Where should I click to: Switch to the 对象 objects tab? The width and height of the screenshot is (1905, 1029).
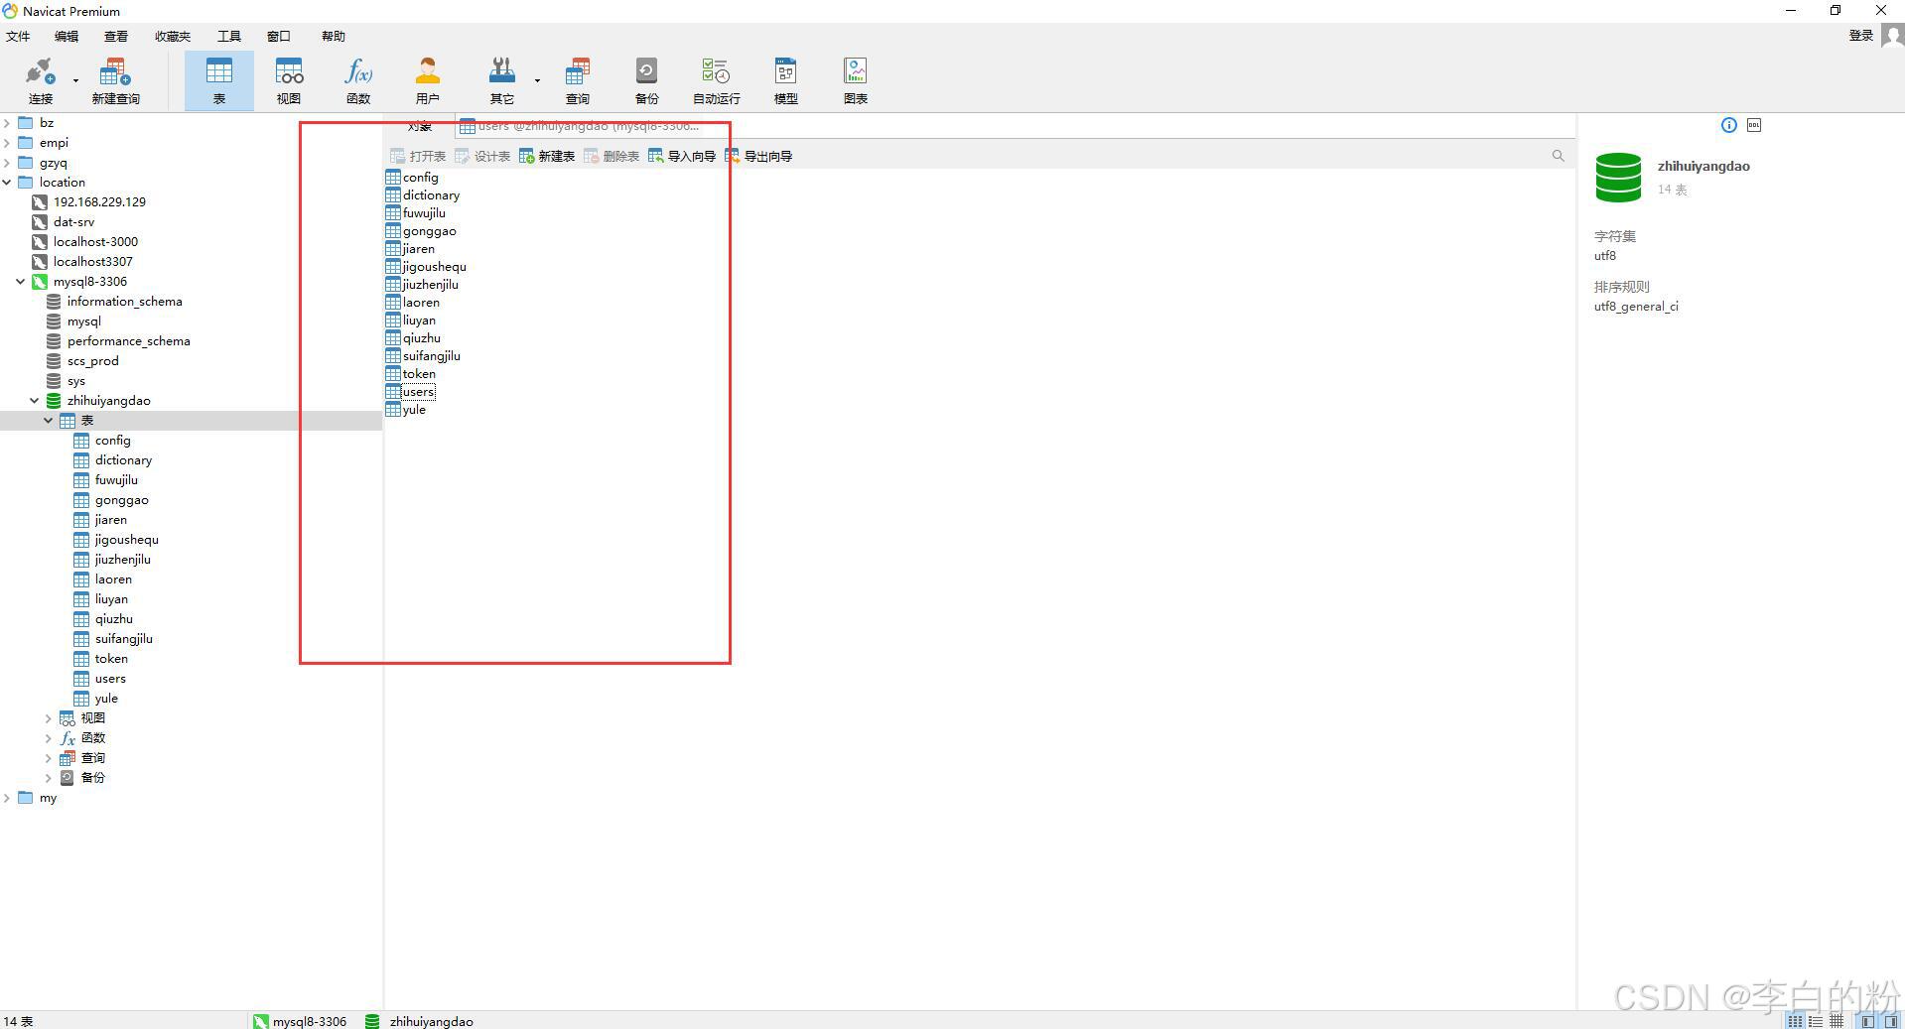click(x=420, y=126)
